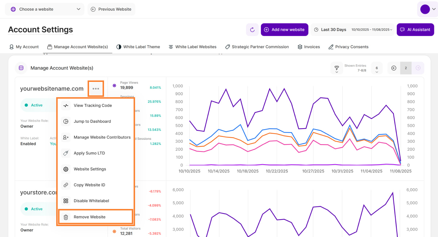Click the page number 2 box
This screenshot has height=237, width=438.
coord(406,68)
